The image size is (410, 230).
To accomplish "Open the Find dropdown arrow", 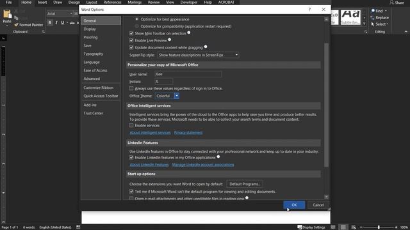I will pyautogui.click(x=386, y=11).
